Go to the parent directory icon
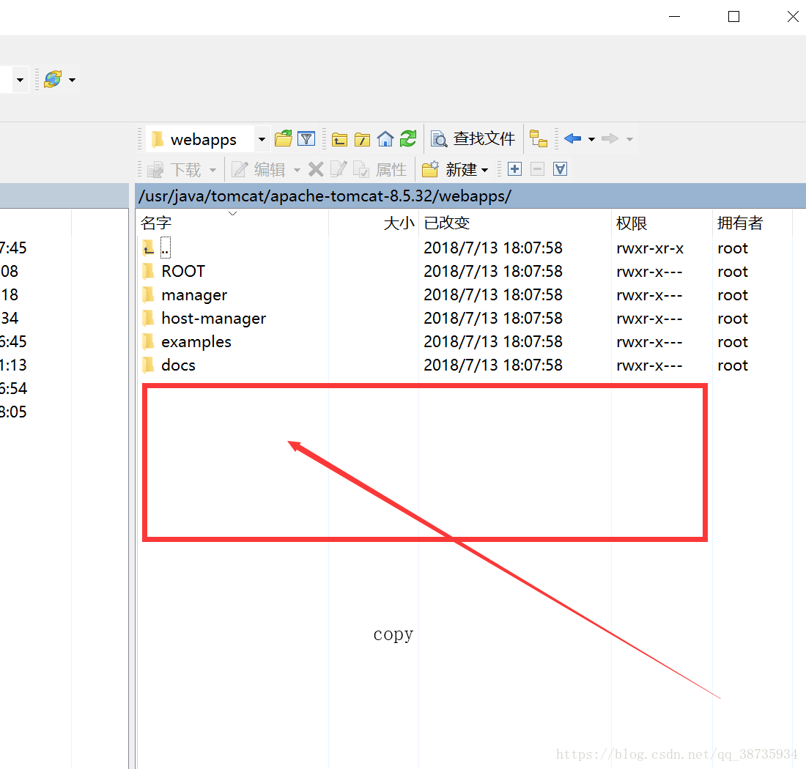806x769 pixels. [x=339, y=139]
